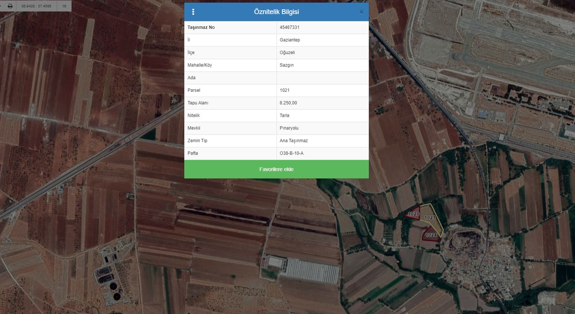This screenshot has height=314, width=575.
Task: Click the zoom level indicator showing 16
Action: [x=64, y=6]
